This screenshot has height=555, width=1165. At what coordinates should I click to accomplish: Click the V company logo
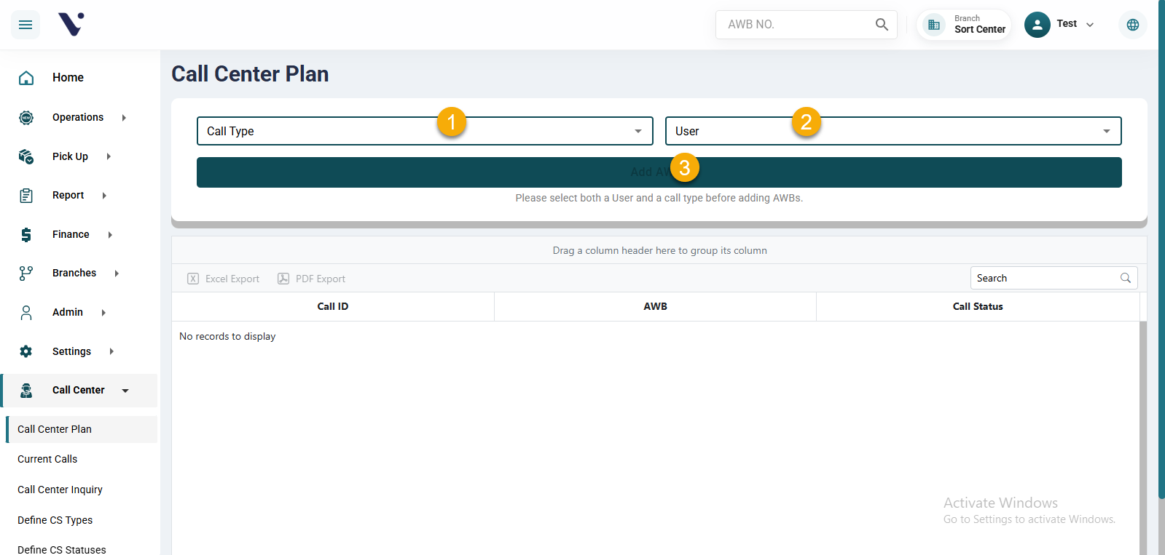pyautogui.click(x=71, y=24)
